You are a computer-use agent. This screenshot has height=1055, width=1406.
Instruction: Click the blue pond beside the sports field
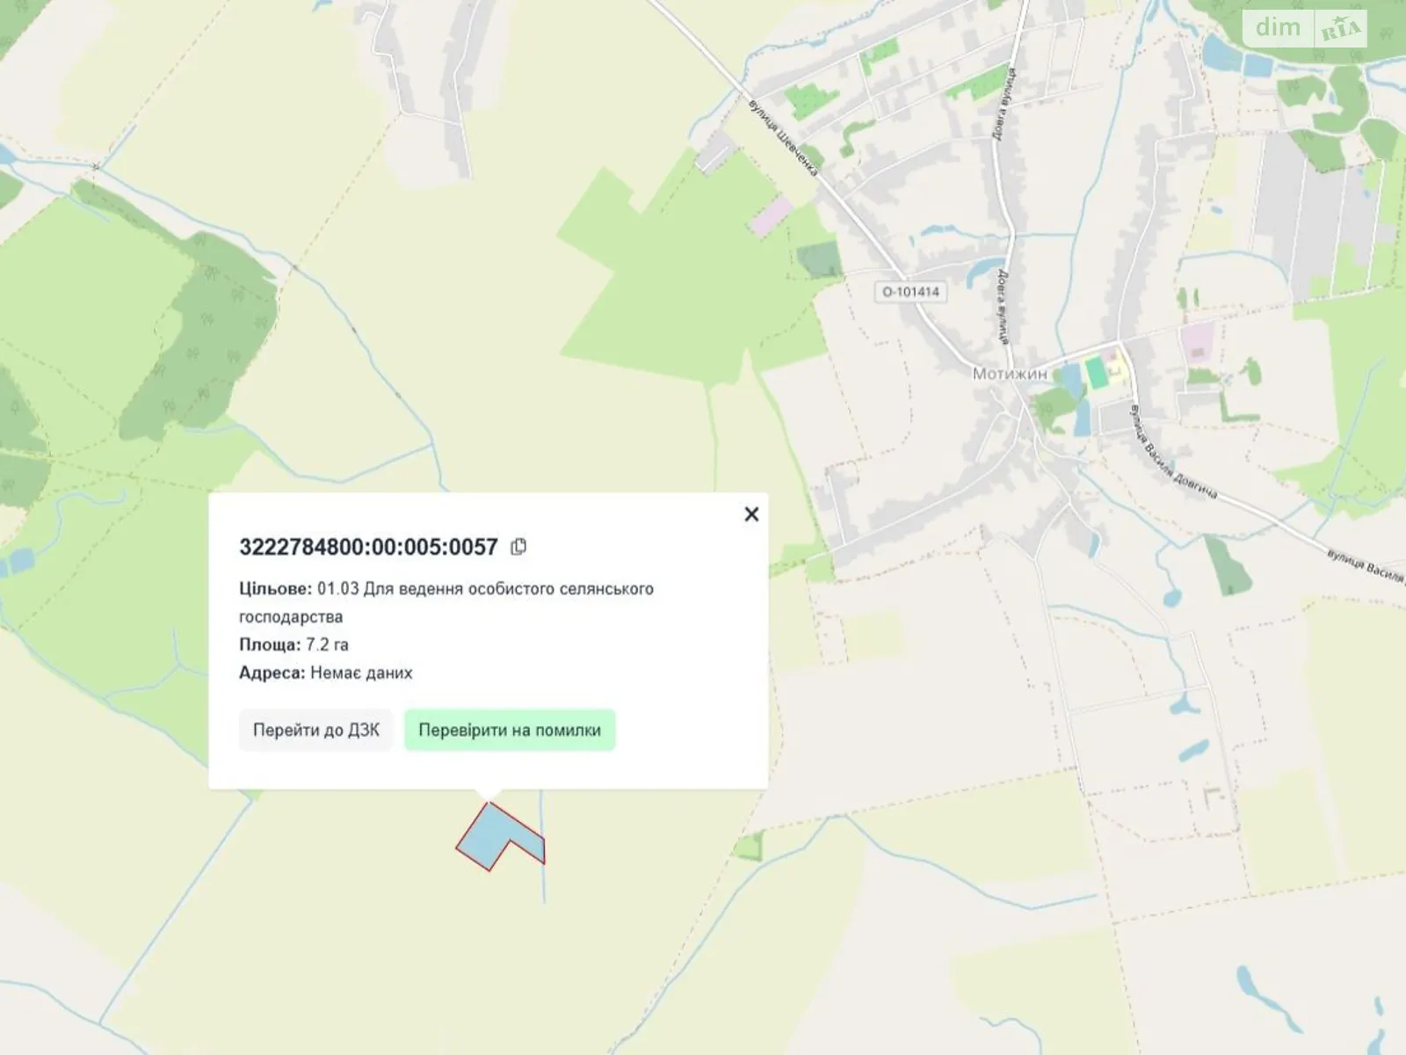coord(1071,381)
